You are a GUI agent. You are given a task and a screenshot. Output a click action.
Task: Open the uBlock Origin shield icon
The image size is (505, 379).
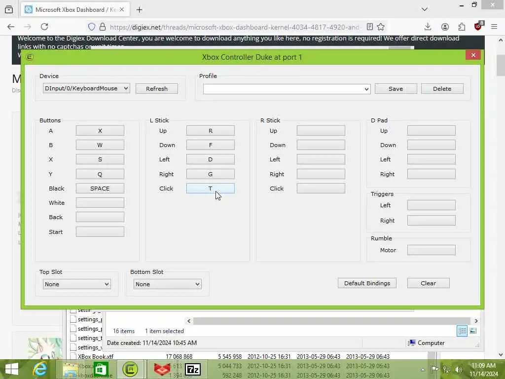(x=478, y=26)
